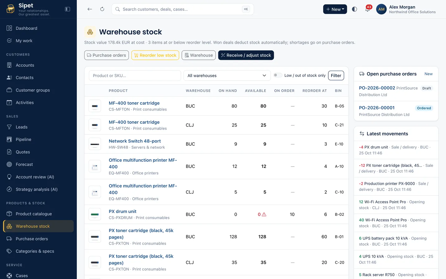Open PX drum unit product link
The width and height of the screenshot is (446, 279).
point(122,211)
